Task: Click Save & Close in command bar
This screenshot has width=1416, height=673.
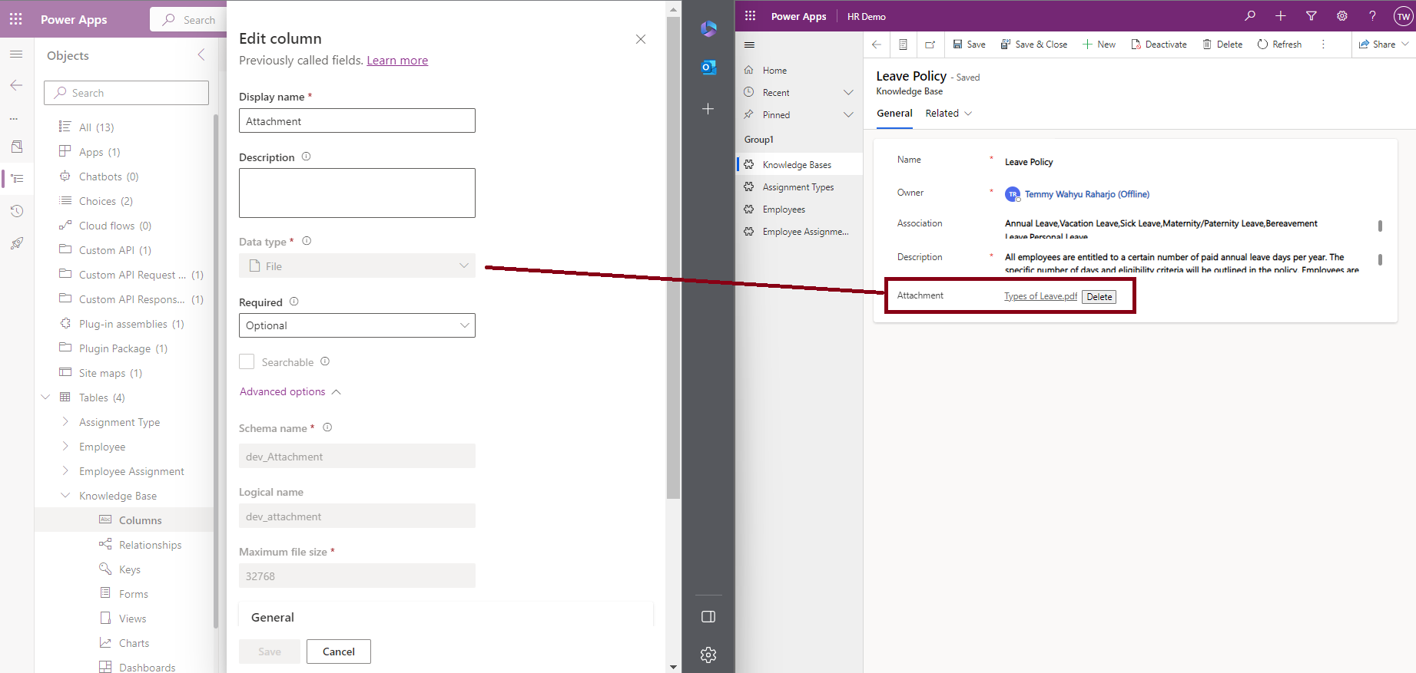Action: [x=1034, y=45]
